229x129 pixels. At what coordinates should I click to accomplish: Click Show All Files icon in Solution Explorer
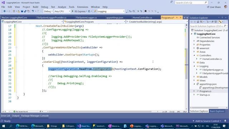click(215, 22)
